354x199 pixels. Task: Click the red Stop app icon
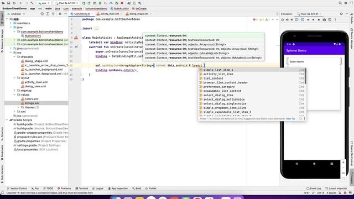pyautogui.click(x=122, y=3)
